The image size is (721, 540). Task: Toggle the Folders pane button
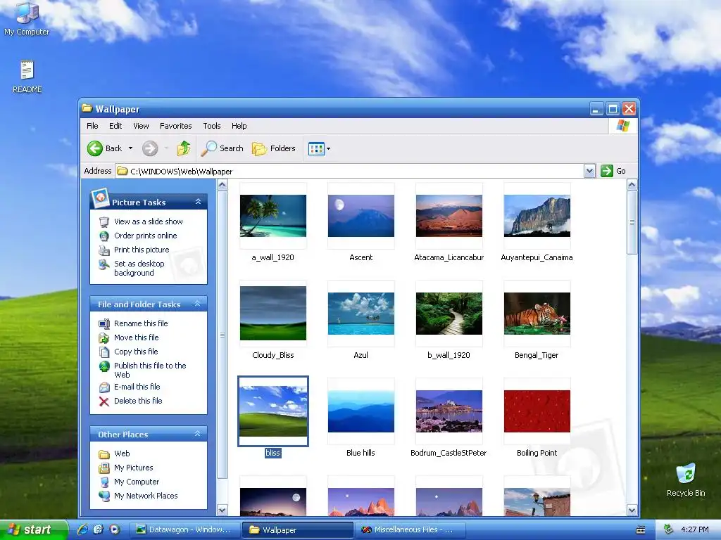pos(274,148)
